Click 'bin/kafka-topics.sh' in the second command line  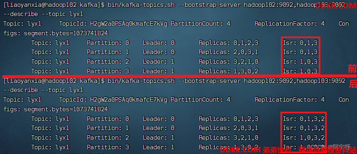[x=141, y=81]
